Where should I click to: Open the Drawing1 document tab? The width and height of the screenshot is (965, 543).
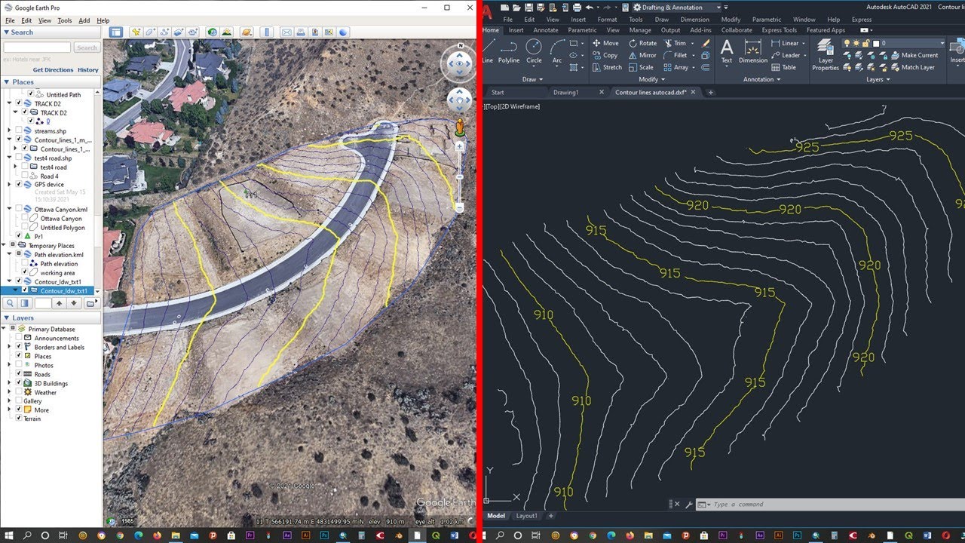coord(565,92)
